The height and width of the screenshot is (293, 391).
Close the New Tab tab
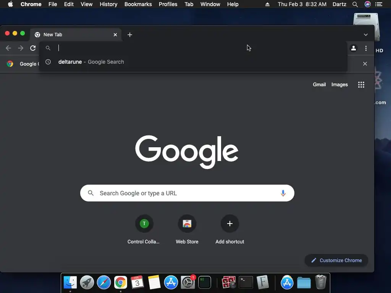click(115, 35)
